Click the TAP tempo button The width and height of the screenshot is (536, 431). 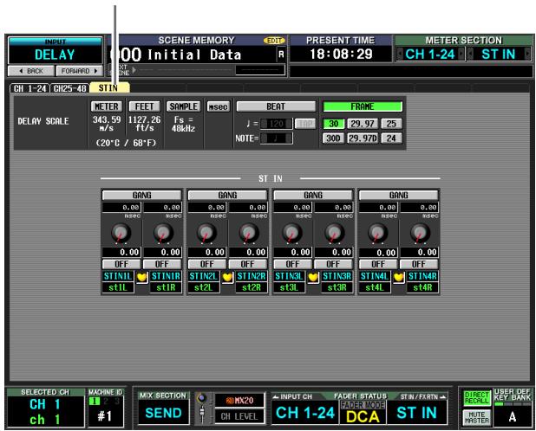305,124
